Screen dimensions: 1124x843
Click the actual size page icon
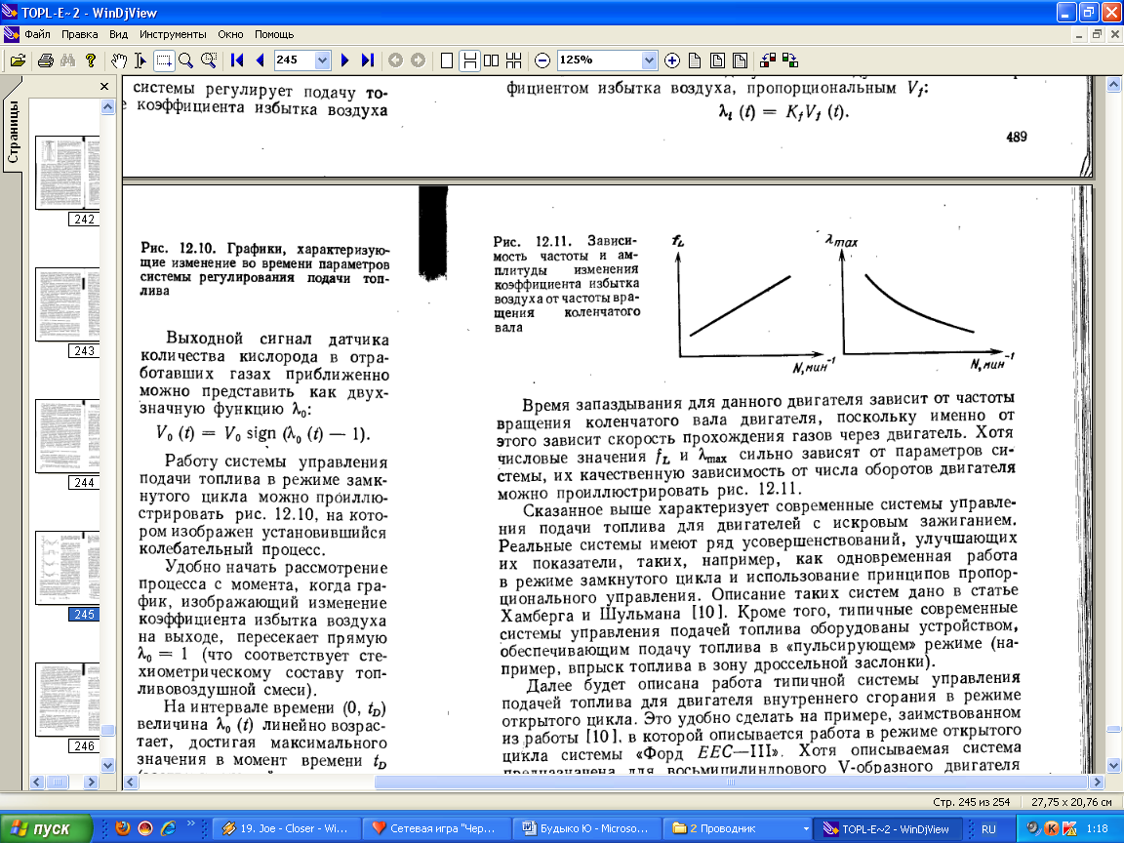coord(694,60)
